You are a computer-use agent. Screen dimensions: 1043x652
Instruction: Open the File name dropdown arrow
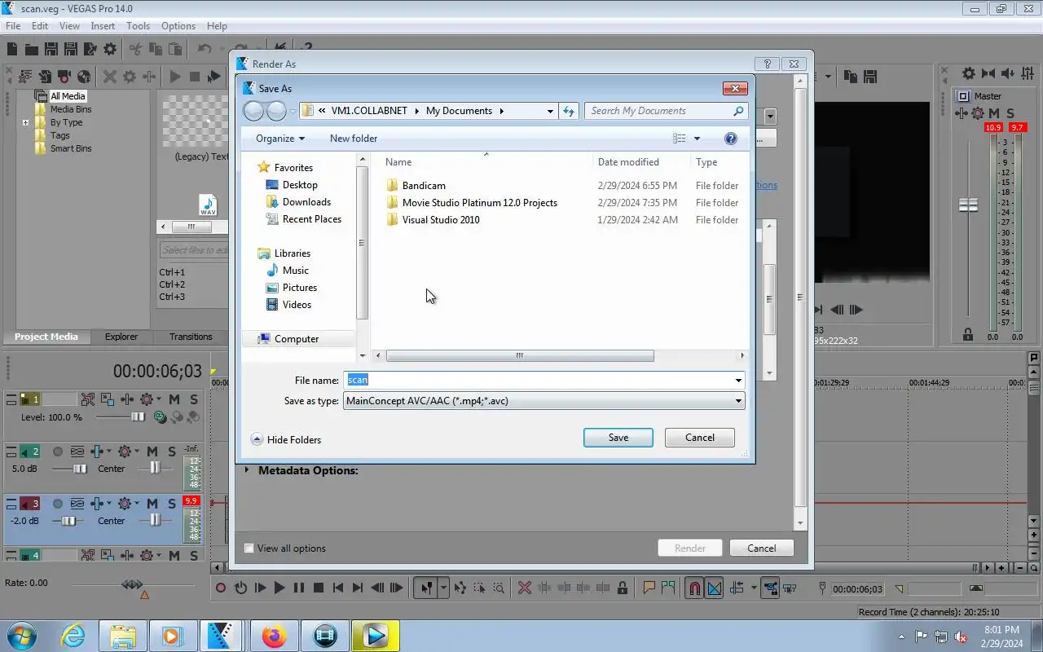[738, 381]
